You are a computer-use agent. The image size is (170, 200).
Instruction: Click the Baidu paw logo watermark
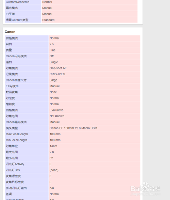click(146, 186)
